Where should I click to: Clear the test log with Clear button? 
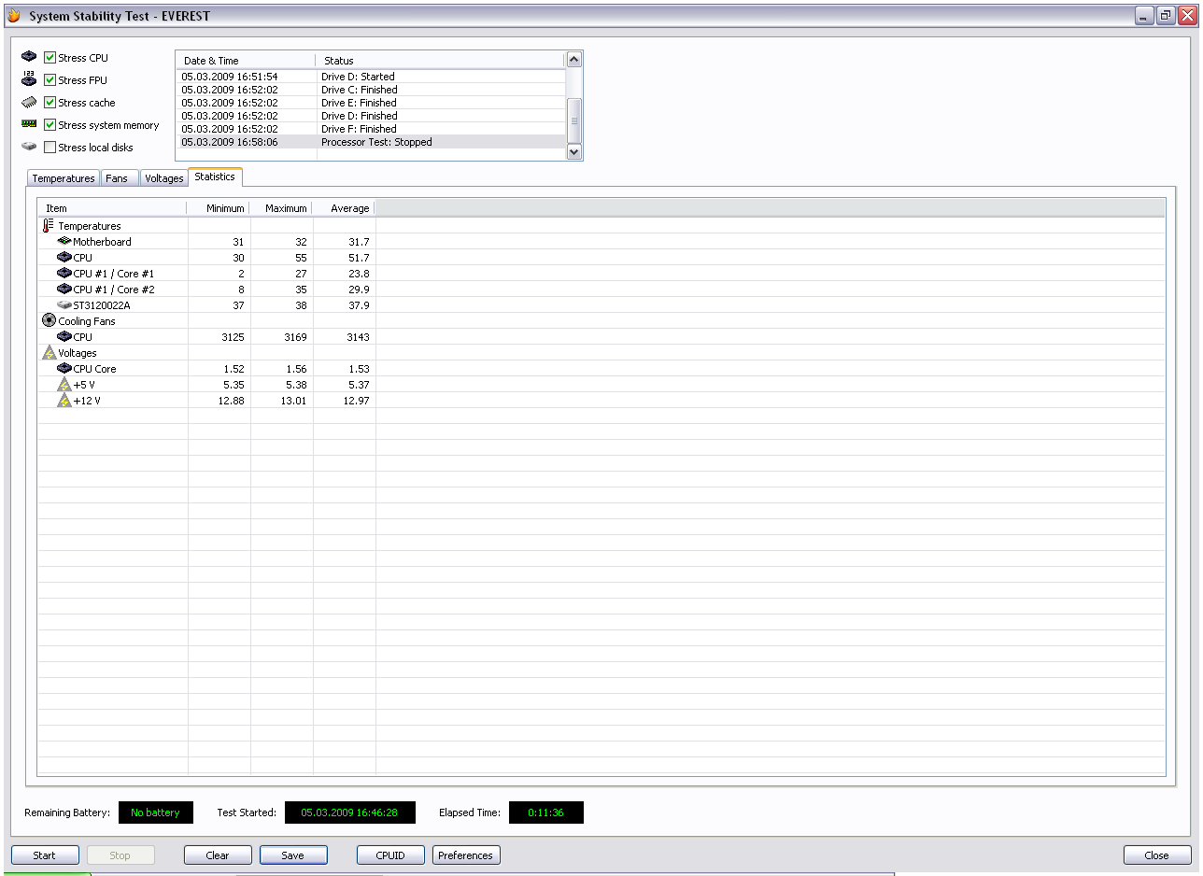click(218, 855)
